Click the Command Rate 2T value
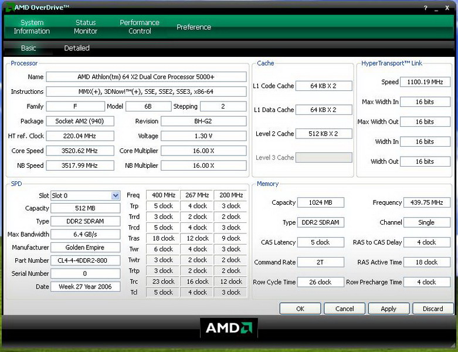This screenshot has width=458, height=352. pos(321,262)
